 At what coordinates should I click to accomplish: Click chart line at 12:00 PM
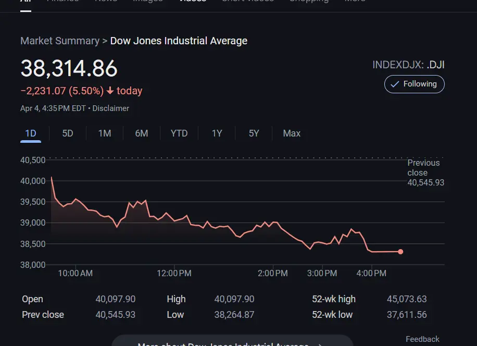[174, 220]
